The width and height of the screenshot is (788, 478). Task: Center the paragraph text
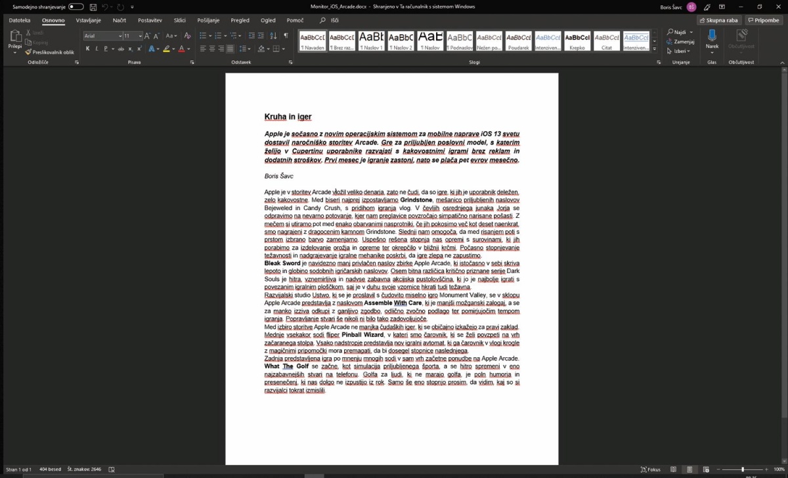point(212,49)
